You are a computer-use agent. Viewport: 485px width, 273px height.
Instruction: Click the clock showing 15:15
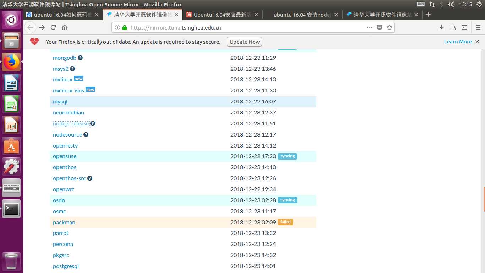click(465, 4)
